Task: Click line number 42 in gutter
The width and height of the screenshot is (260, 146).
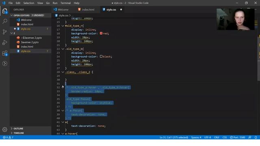Action: click(58, 126)
